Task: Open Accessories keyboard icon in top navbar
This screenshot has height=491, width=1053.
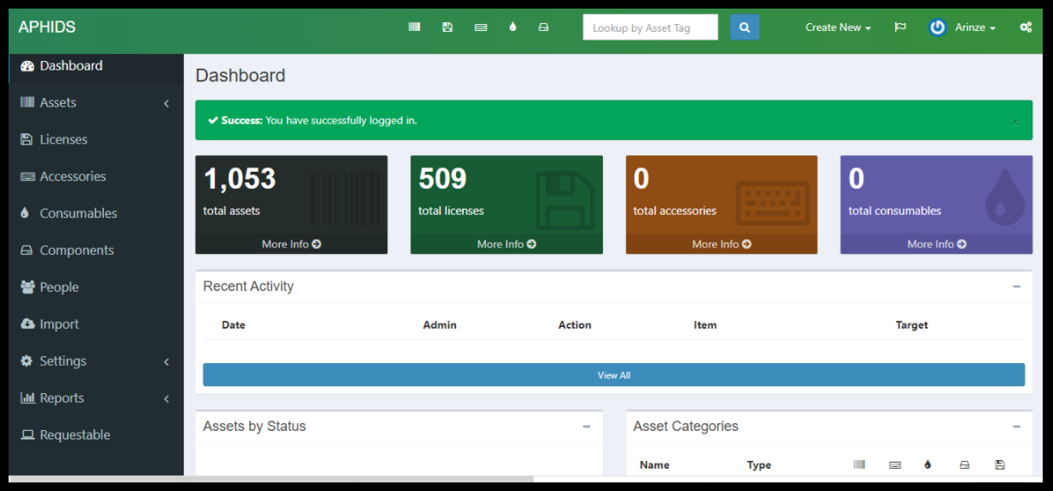Action: click(x=481, y=27)
